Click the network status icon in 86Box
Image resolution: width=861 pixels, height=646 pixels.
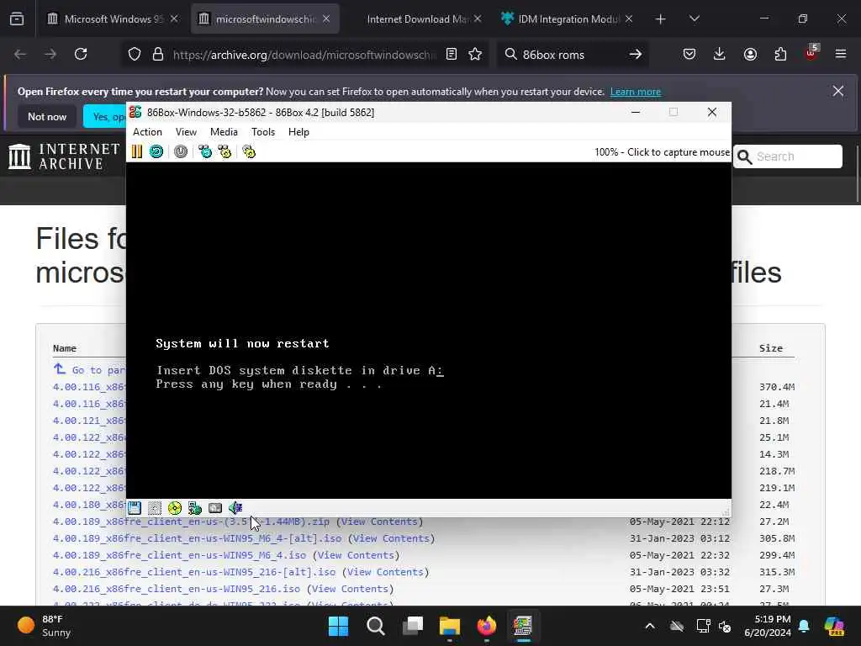coord(195,508)
